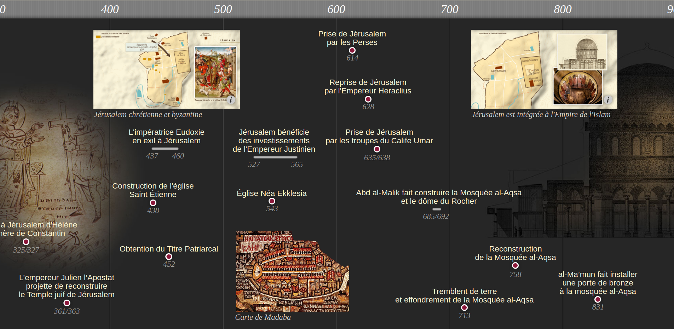674x329 pixels.
Task: Select the 713 tremblement de terre marker
Action: coord(465,308)
